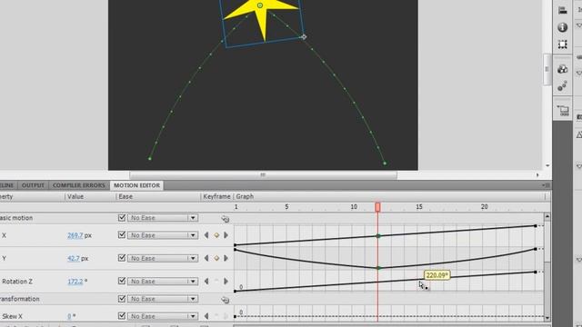The image size is (582, 327).
Task: Click the Graph column header
Action: point(245,196)
